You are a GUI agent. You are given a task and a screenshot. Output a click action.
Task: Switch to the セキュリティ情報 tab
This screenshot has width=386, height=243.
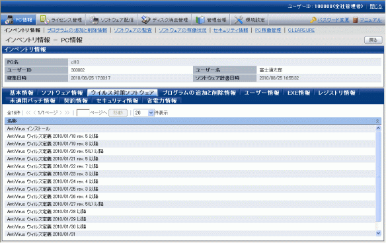tap(117, 101)
